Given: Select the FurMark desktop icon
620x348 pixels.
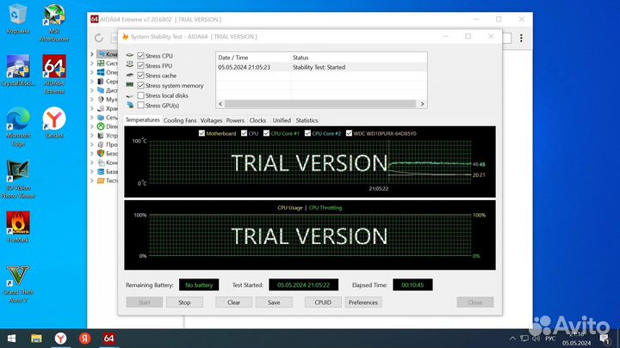Looking at the screenshot, I should (x=18, y=227).
